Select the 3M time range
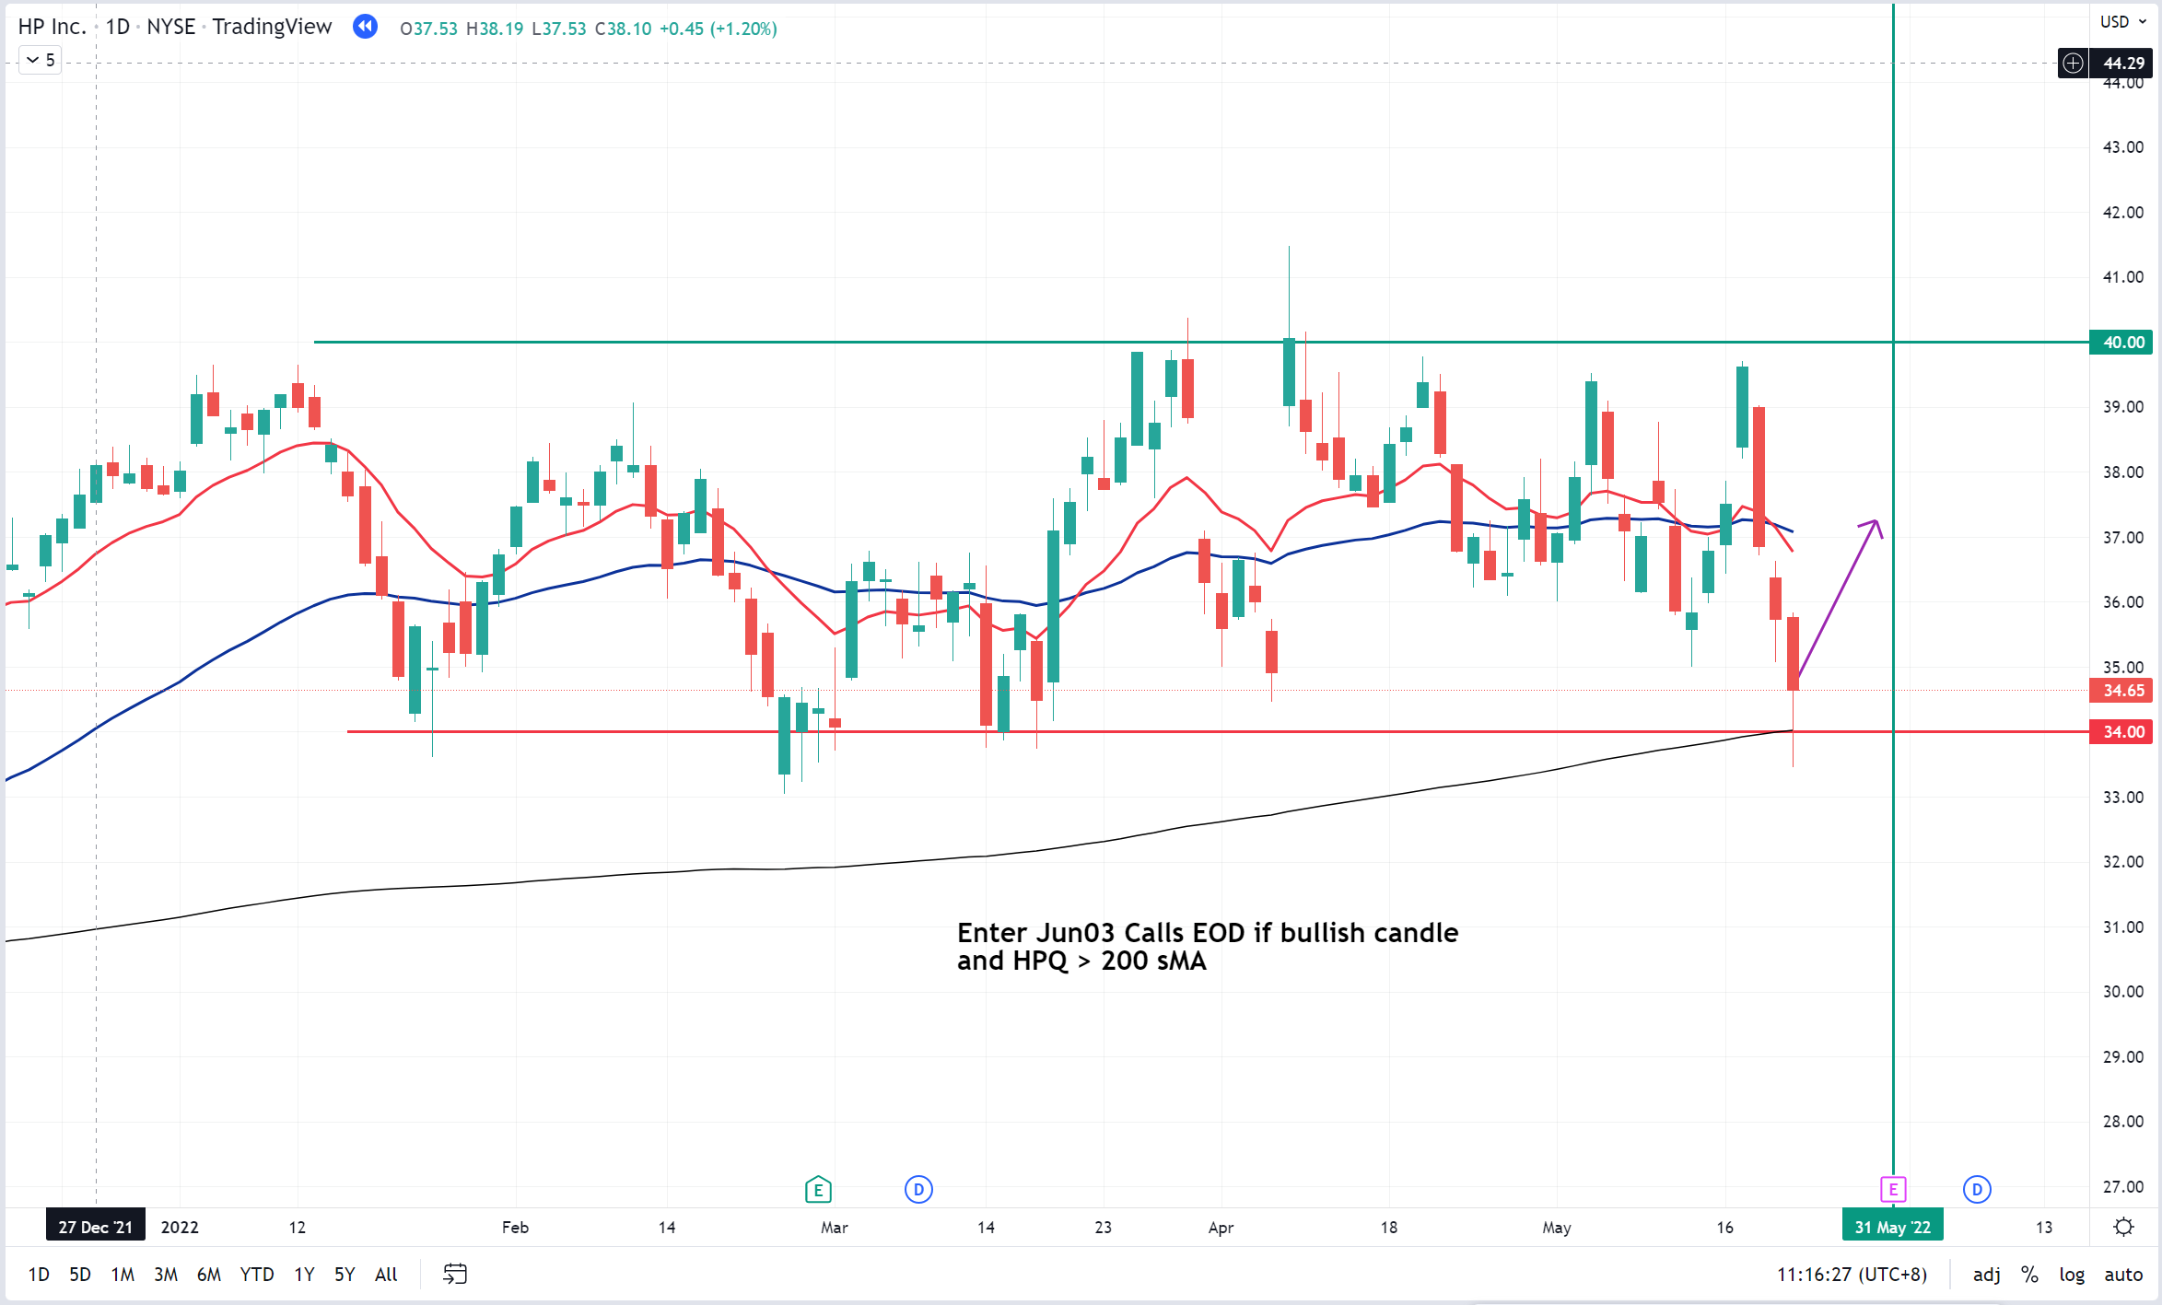This screenshot has width=2162, height=1305. pos(166,1275)
